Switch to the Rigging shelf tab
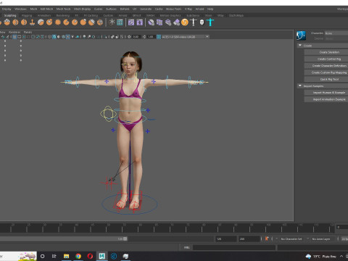 (27, 15)
